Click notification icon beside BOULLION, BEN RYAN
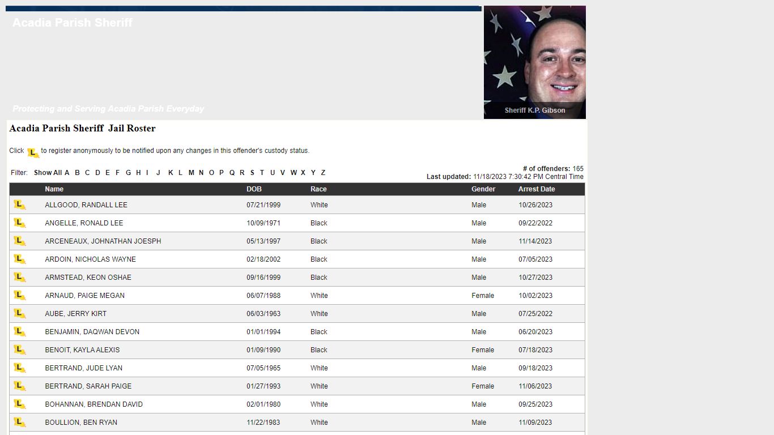 point(20,423)
